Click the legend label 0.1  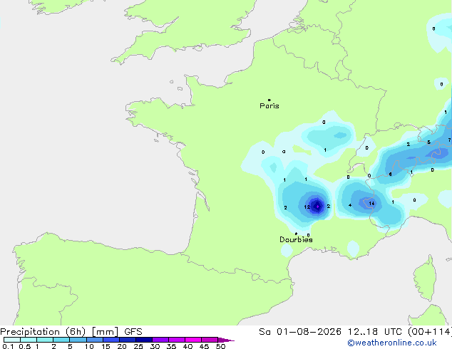(8, 346)
